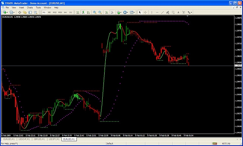This screenshot has width=243, height=146.
Task: Select the Text Label tool (T)
Action: [x=184, y=12]
